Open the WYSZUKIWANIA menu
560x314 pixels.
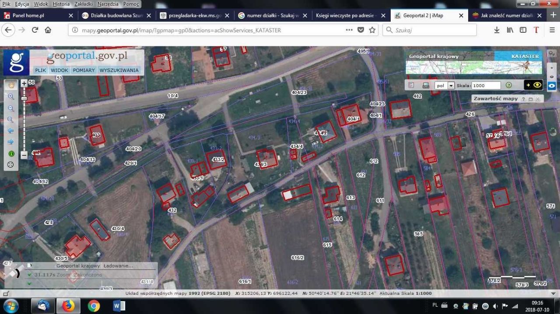pyautogui.click(x=119, y=70)
